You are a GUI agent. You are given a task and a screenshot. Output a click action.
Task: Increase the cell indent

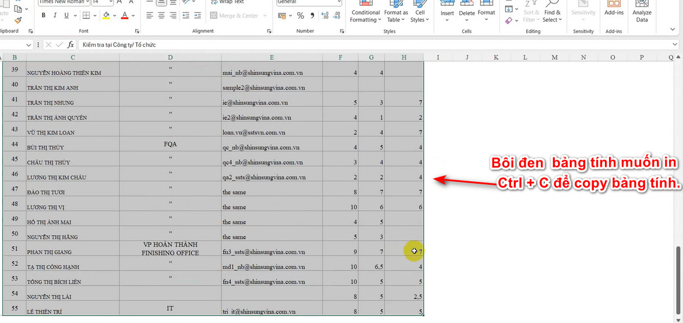click(x=196, y=16)
